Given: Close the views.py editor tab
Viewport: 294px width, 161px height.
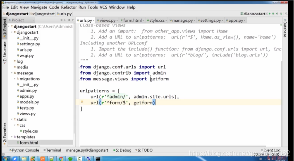Looking at the screenshot, I should [117, 20].
